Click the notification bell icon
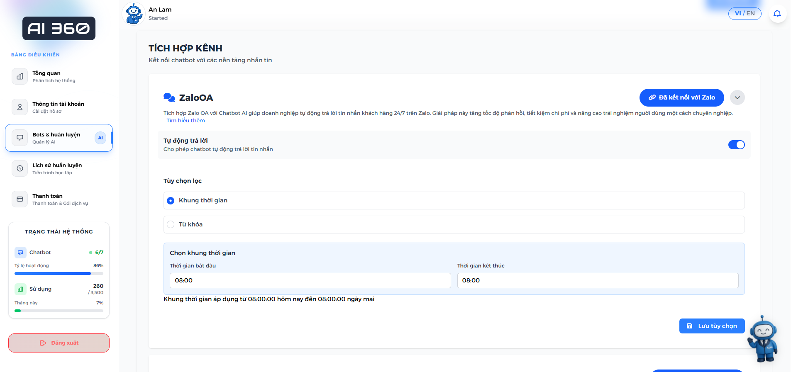 (x=777, y=14)
